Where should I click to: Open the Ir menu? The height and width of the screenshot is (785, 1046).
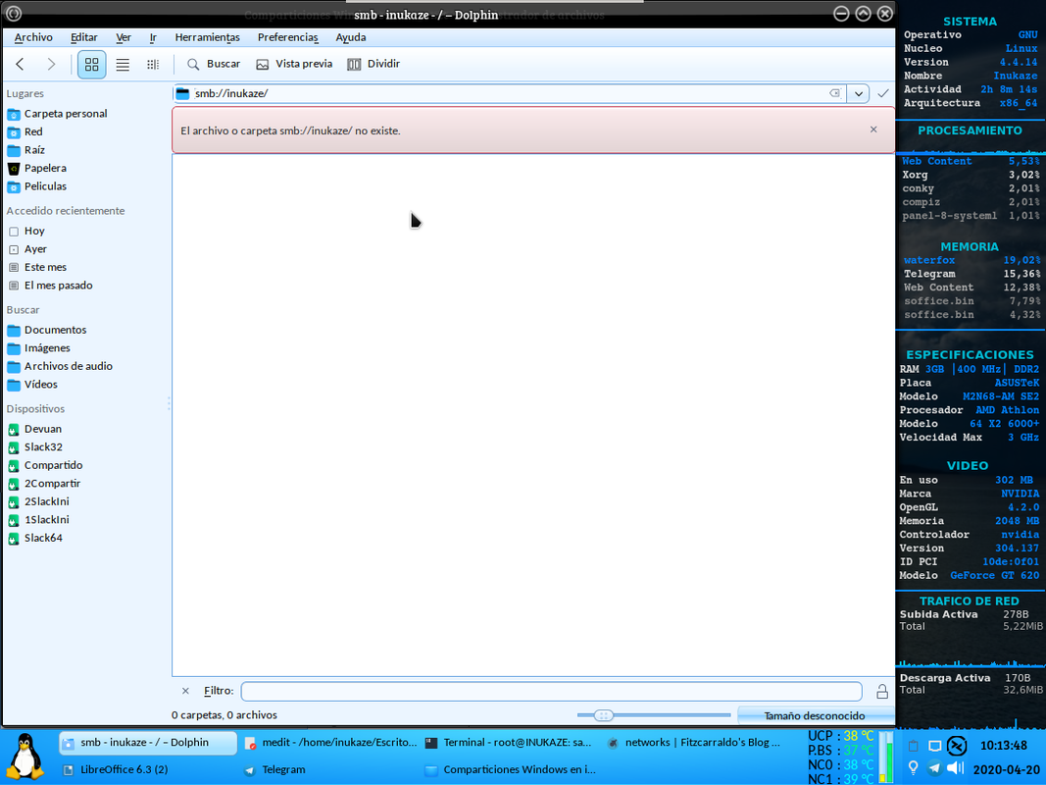point(153,37)
